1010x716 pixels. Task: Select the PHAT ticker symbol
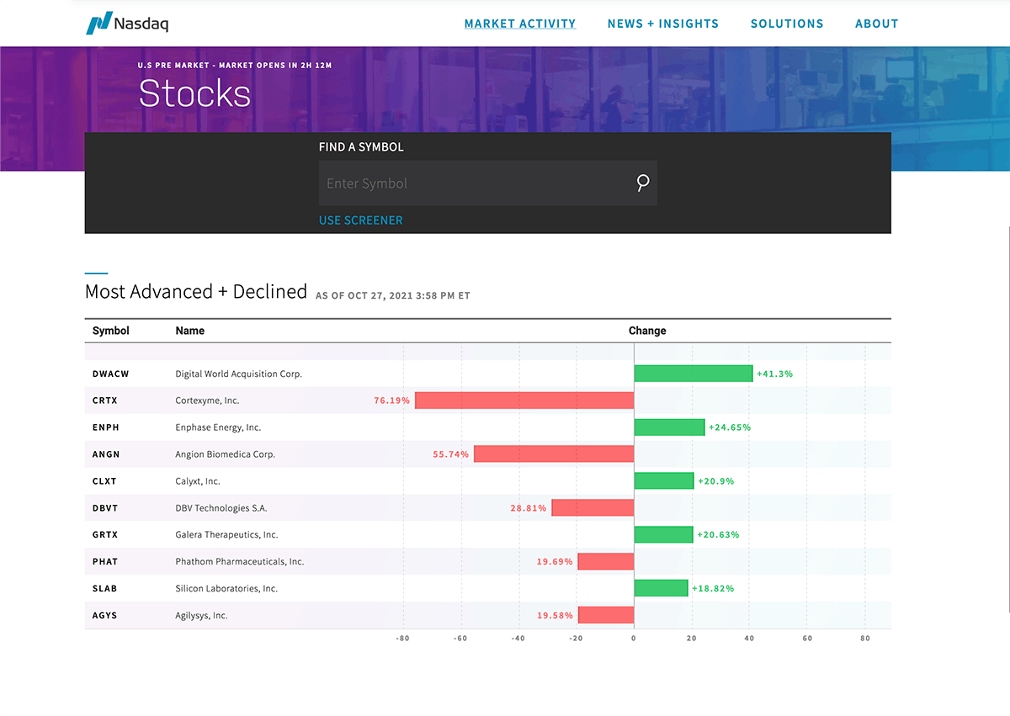[105, 561]
